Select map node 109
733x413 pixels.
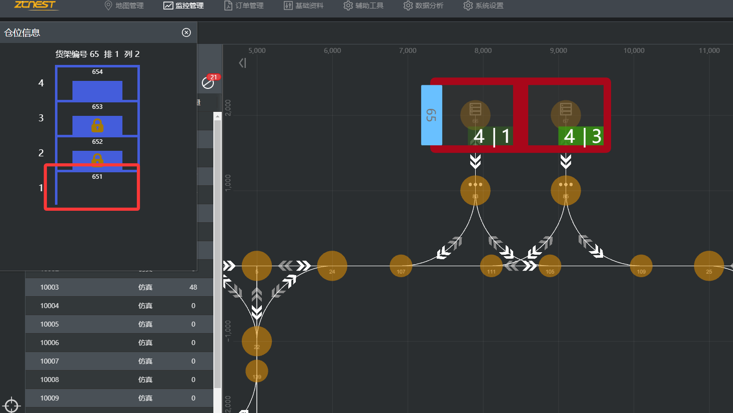(x=641, y=266)
